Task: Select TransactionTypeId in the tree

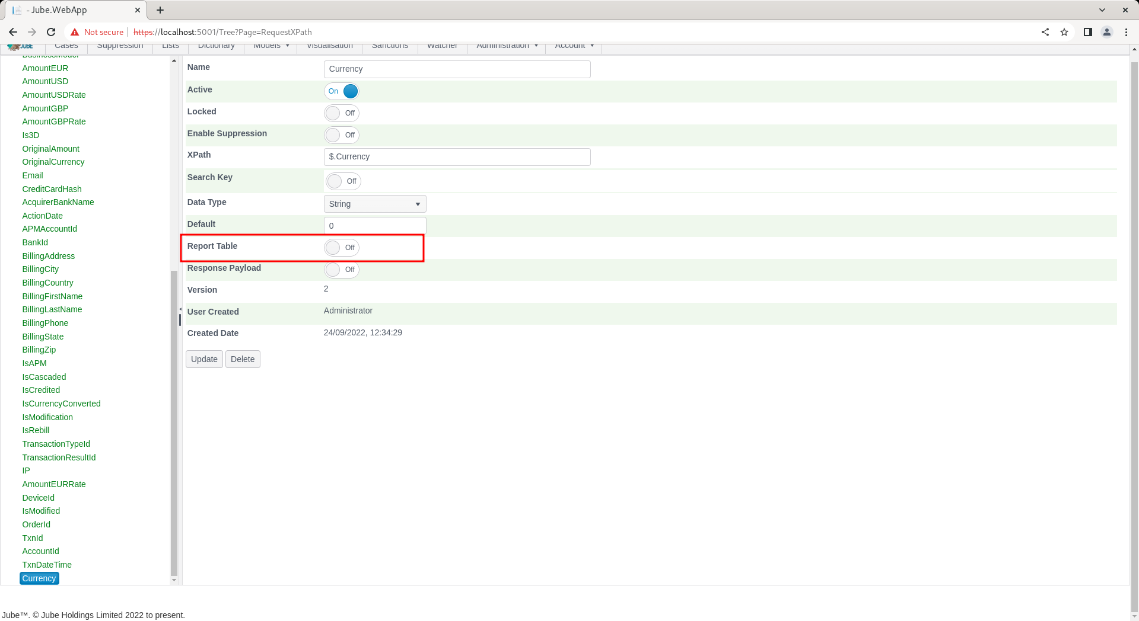Action: 56,444
